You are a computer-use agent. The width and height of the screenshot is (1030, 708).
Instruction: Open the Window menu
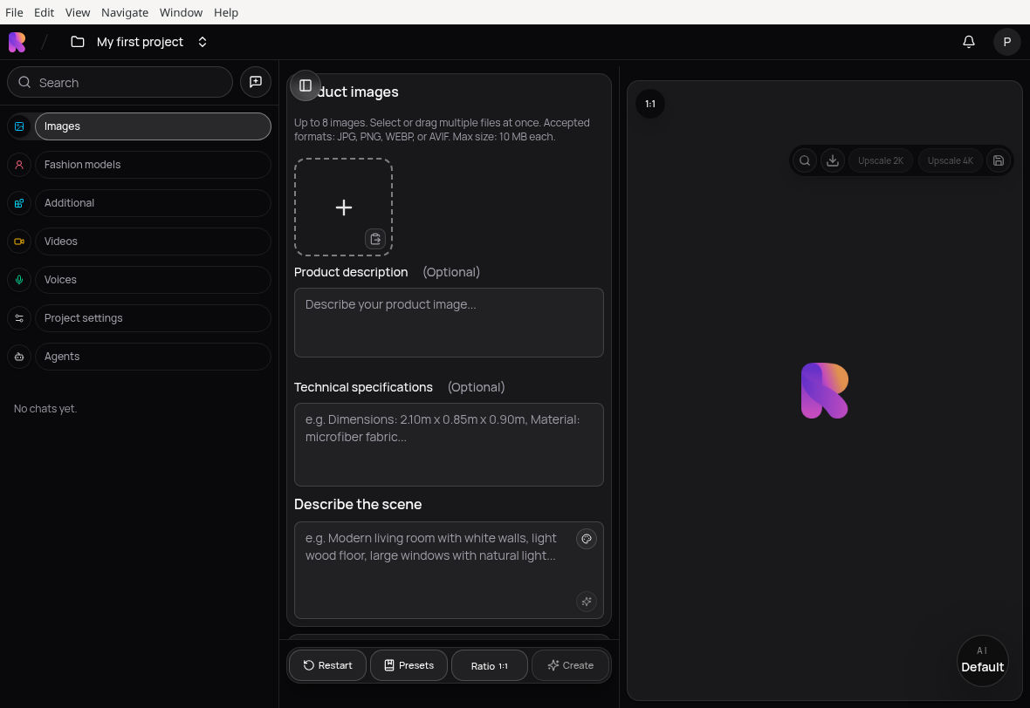click(x=181, y=12)
